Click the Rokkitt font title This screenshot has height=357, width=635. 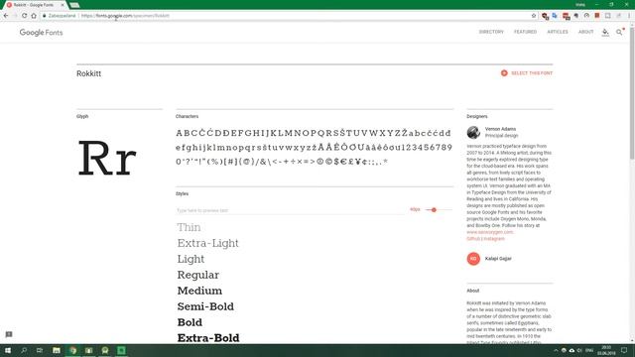[x=88, y=73]
